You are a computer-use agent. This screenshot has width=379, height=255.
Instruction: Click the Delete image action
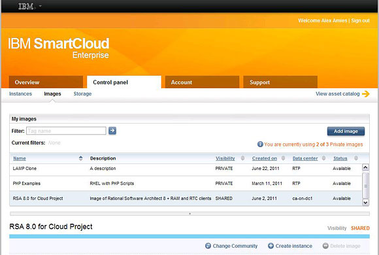[x=345, y=246]
